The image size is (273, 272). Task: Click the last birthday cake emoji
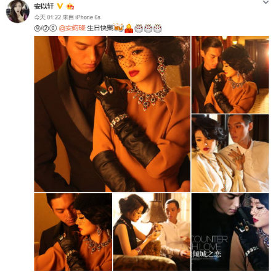click(x=158, y=28)
